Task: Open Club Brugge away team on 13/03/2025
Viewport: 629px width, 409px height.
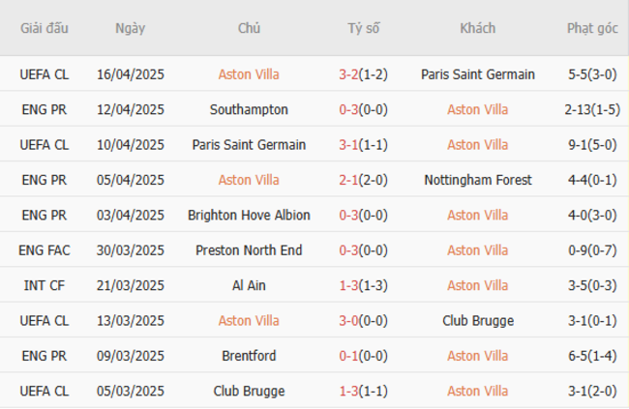Action: 477,321
